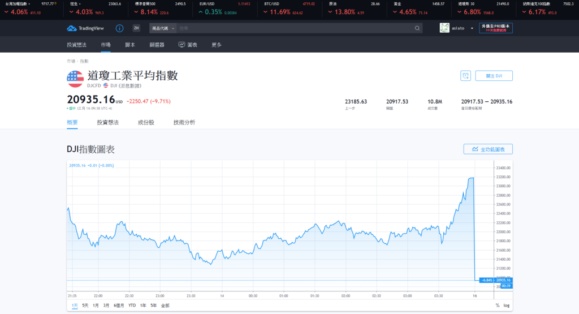Select the 5年 time range

(x=154, y=306)
